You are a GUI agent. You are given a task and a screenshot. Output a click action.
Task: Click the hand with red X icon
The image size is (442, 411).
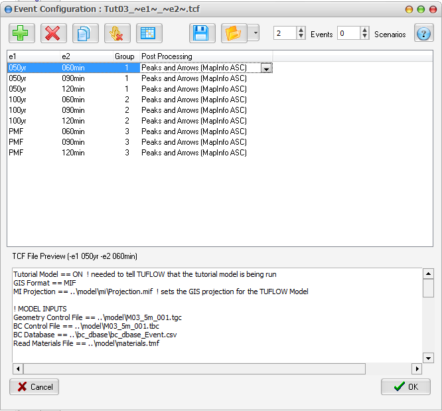pos(117,33)
